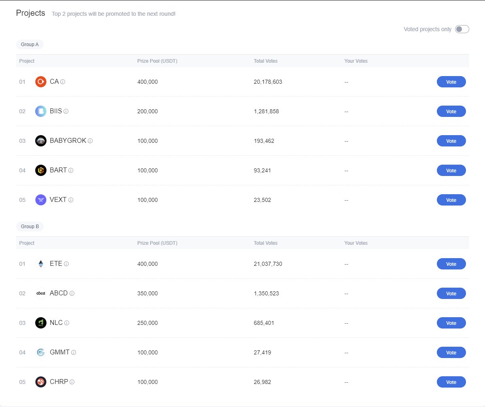Vote for the NLC project
Viewport: 485px width, 407px height.
point(451,323)
